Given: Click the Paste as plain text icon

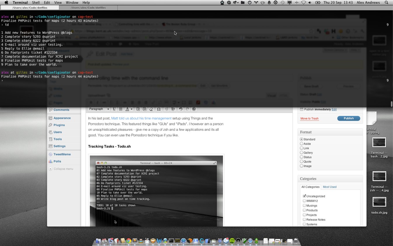Looking at the screenshot, I should coord(138,109).
